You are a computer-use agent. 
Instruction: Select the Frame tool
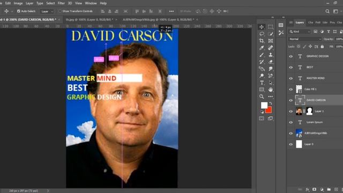pos(271,41)
